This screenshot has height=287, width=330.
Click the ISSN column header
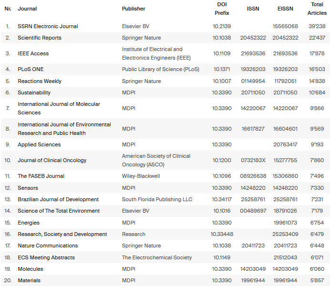coord(253,9)
